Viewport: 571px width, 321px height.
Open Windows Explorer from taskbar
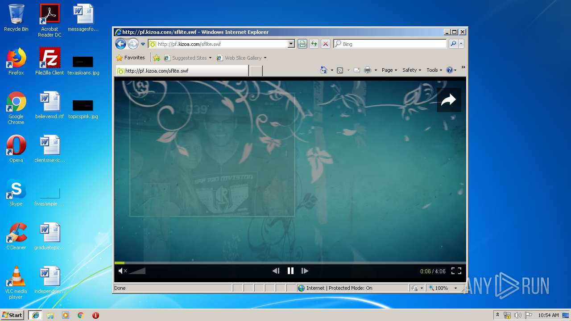[50, 315]
